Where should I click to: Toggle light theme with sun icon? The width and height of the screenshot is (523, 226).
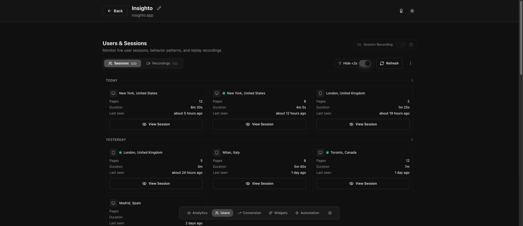(x=412, y=11)
